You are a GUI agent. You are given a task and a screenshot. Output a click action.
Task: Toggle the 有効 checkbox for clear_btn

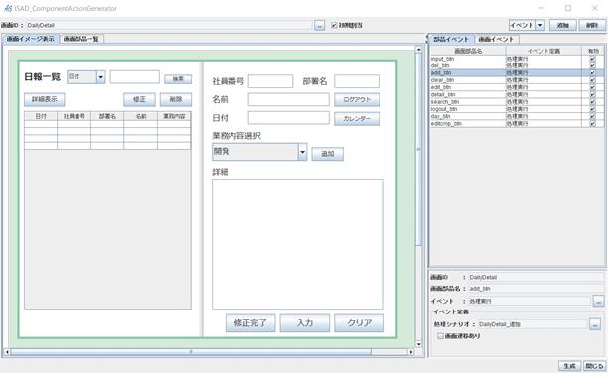coord(592,80)
